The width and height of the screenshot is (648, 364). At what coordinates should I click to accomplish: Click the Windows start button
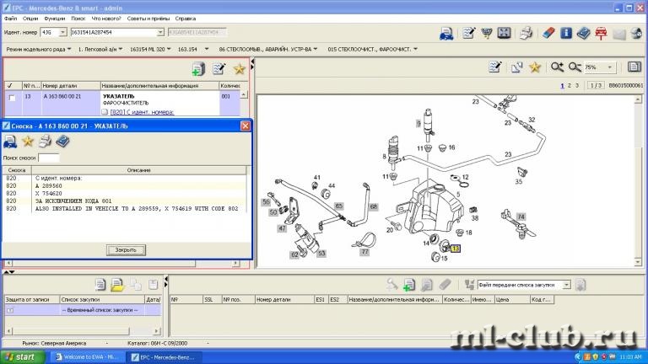23,357
